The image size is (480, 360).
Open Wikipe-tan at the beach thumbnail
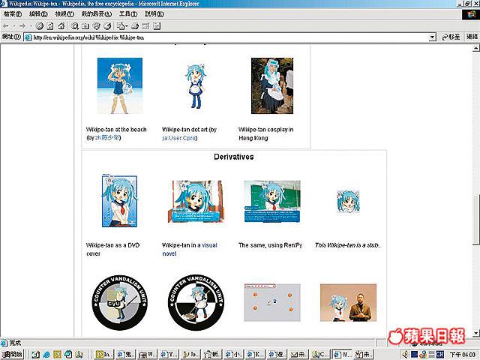(119, 85)
